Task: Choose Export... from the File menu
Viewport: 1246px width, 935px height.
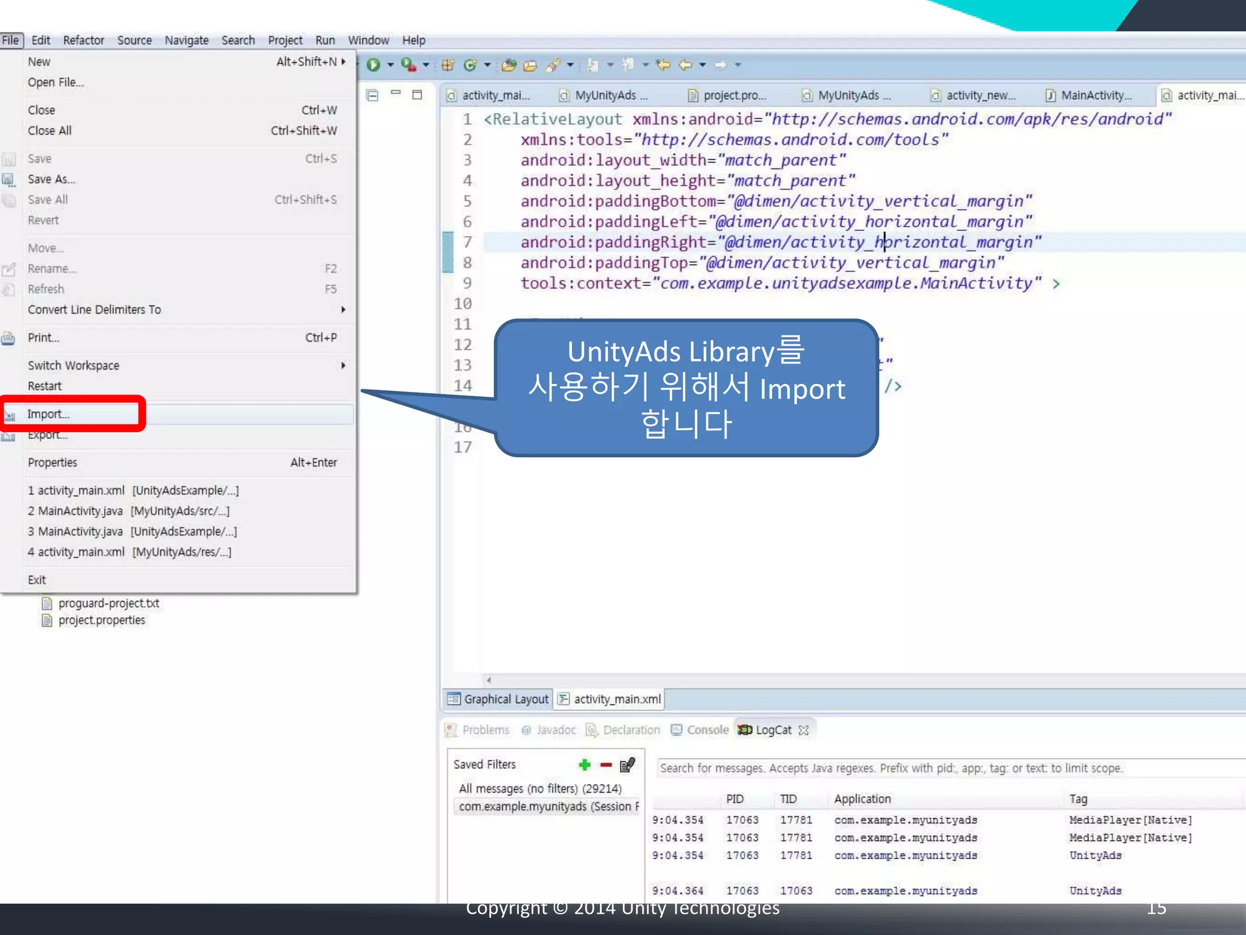Action: click(x=178, y=435)
